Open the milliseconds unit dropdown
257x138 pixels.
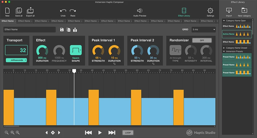(x=16, y=60)
